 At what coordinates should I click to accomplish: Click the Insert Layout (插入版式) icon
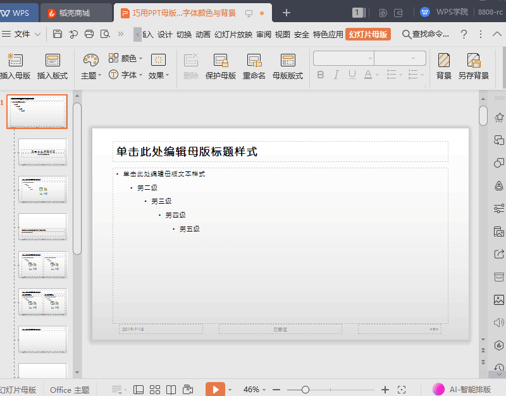coord(52,67)
